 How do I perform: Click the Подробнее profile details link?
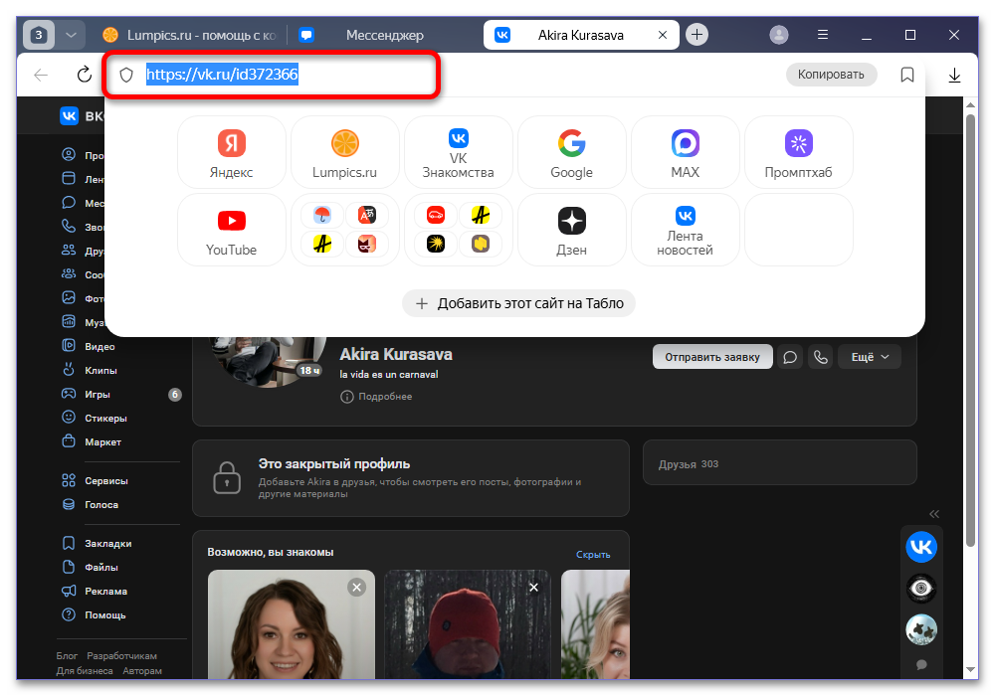(376, 397)
